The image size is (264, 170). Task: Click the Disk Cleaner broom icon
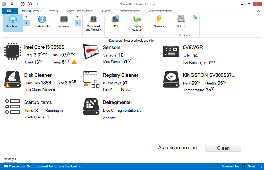point(13,79)
